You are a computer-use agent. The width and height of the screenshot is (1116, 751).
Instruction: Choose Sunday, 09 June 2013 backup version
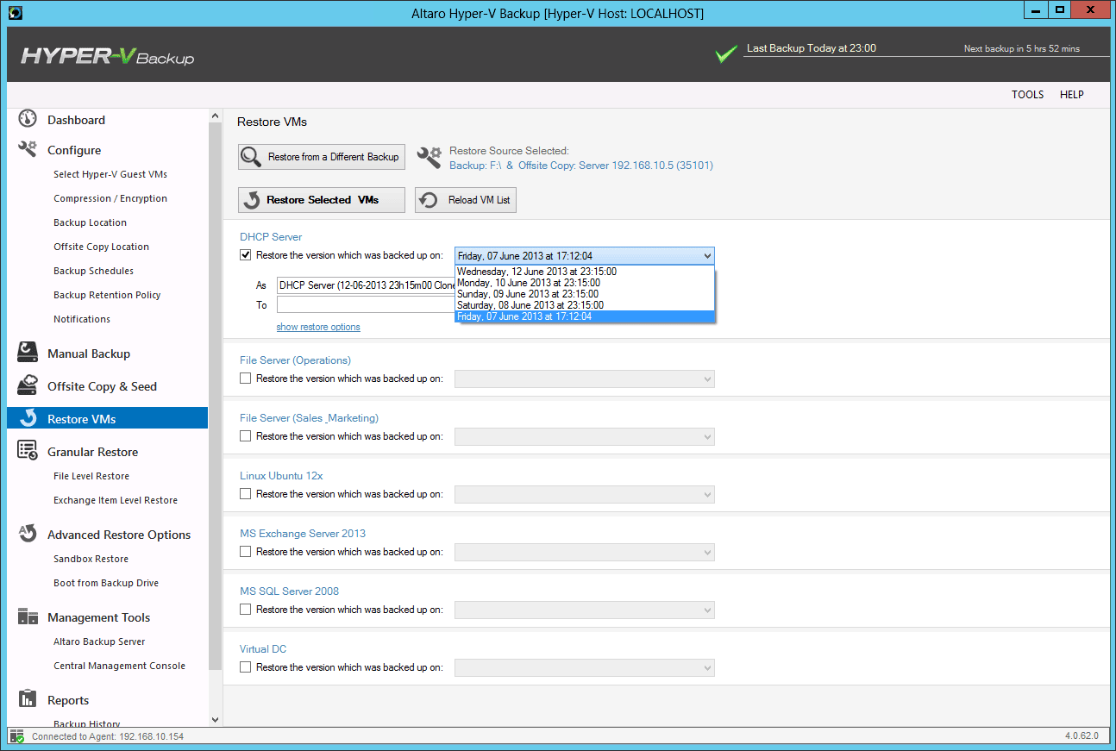(x=585, y=294)
